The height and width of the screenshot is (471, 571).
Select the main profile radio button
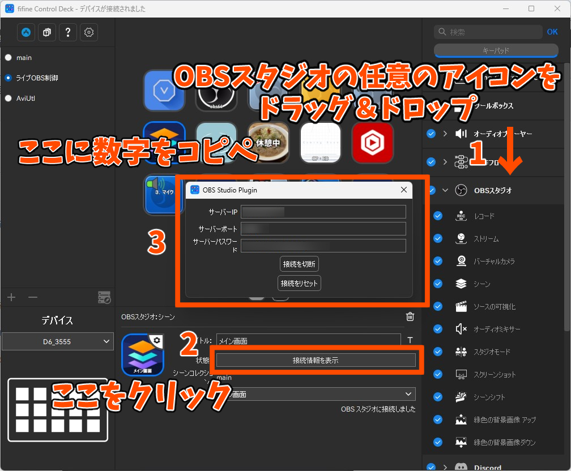[x=8, y=58]
